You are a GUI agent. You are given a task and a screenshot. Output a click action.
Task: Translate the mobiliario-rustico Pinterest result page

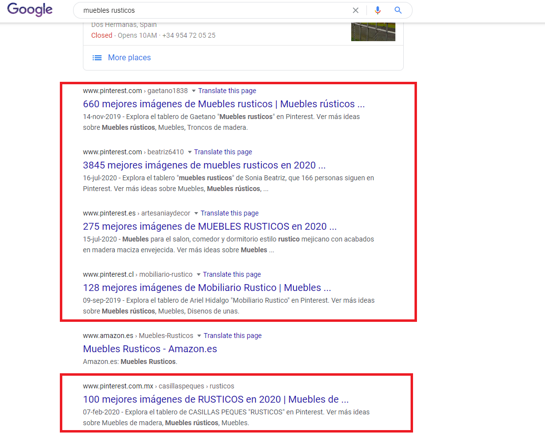pyautogui.click(x=232, y=274)
